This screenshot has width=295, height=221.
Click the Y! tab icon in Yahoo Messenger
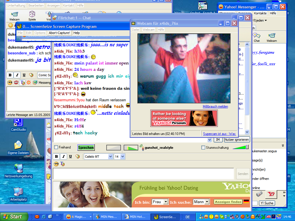tap(271, 194)
